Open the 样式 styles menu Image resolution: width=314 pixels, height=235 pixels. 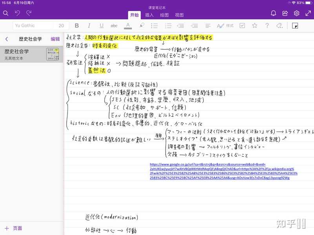click(x=226, y=25)
